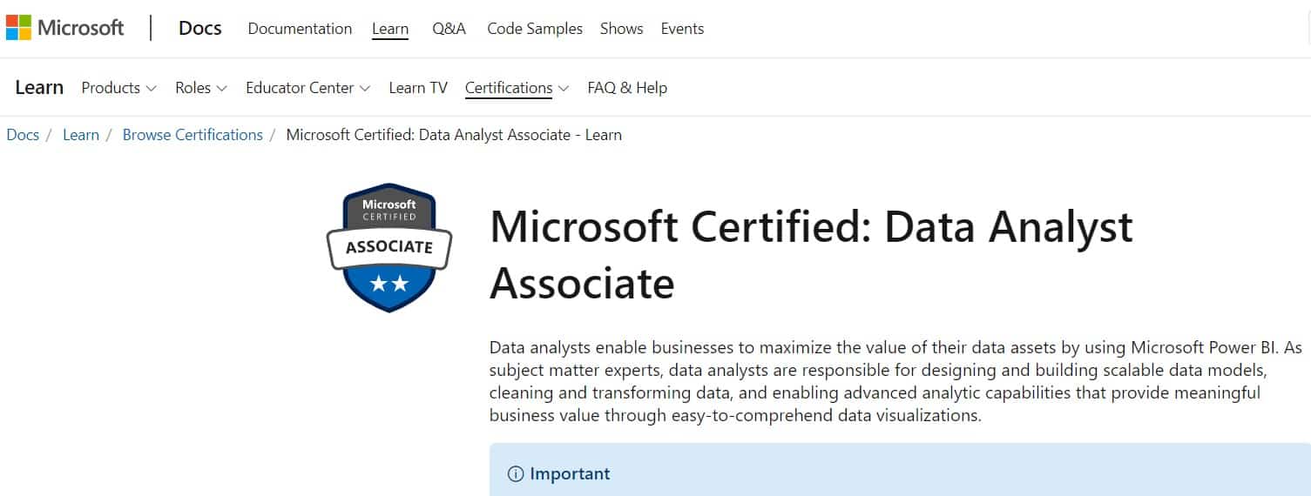Expand the Educator Center dropdown

click(308, 88)
